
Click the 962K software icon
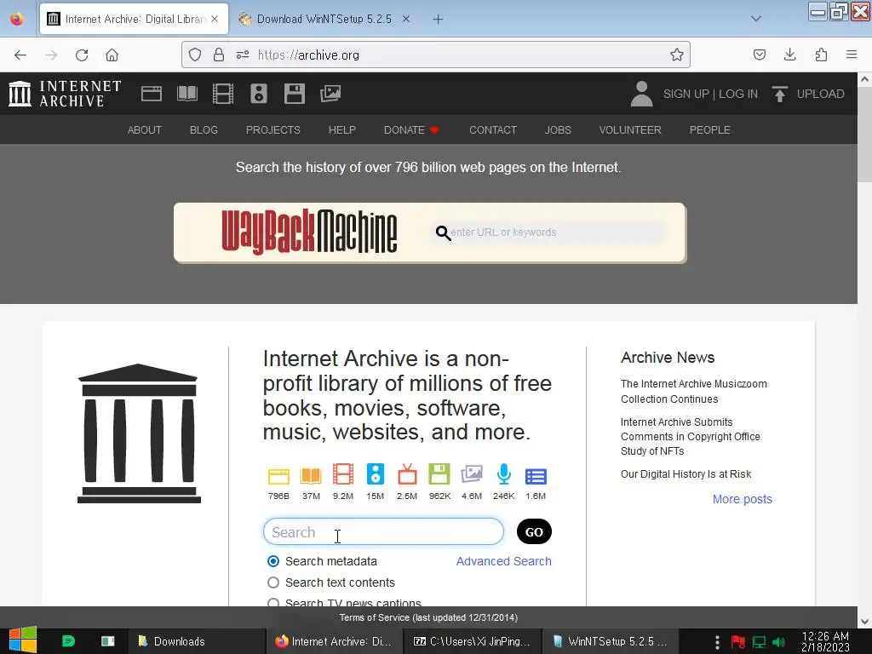[x=439, y=474]
